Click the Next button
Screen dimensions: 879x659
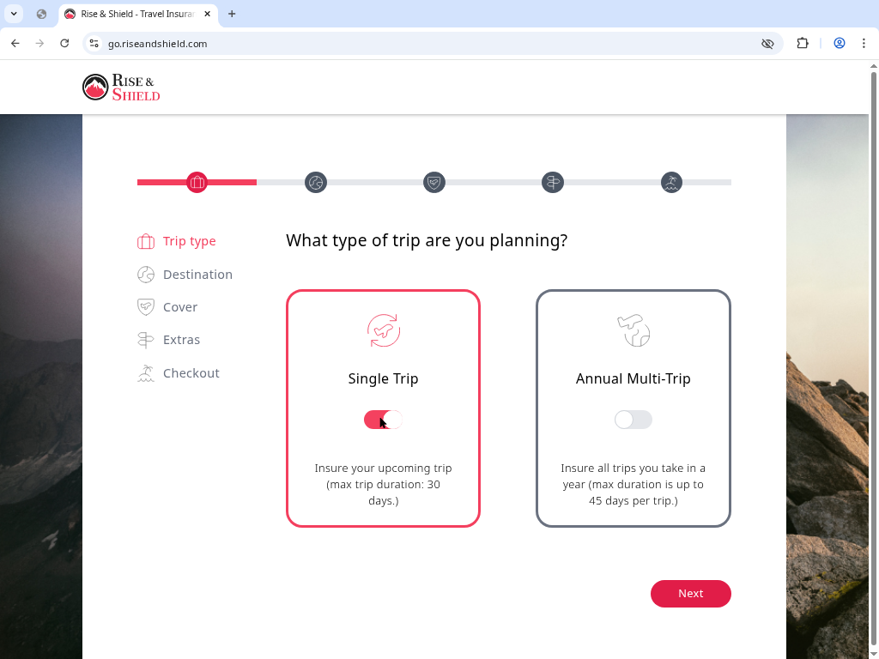tap(690, 593)
